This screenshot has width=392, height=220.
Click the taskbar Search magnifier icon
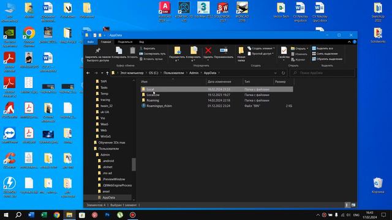point(18,215)
